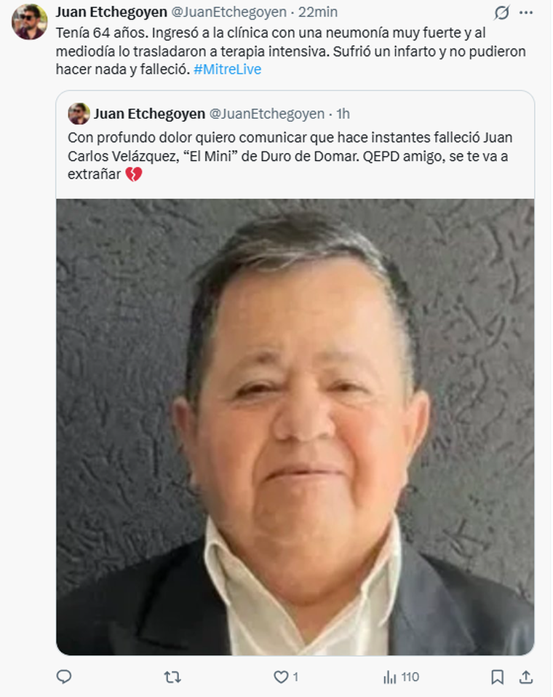Open the three-dot more options menu

[526, 12]
